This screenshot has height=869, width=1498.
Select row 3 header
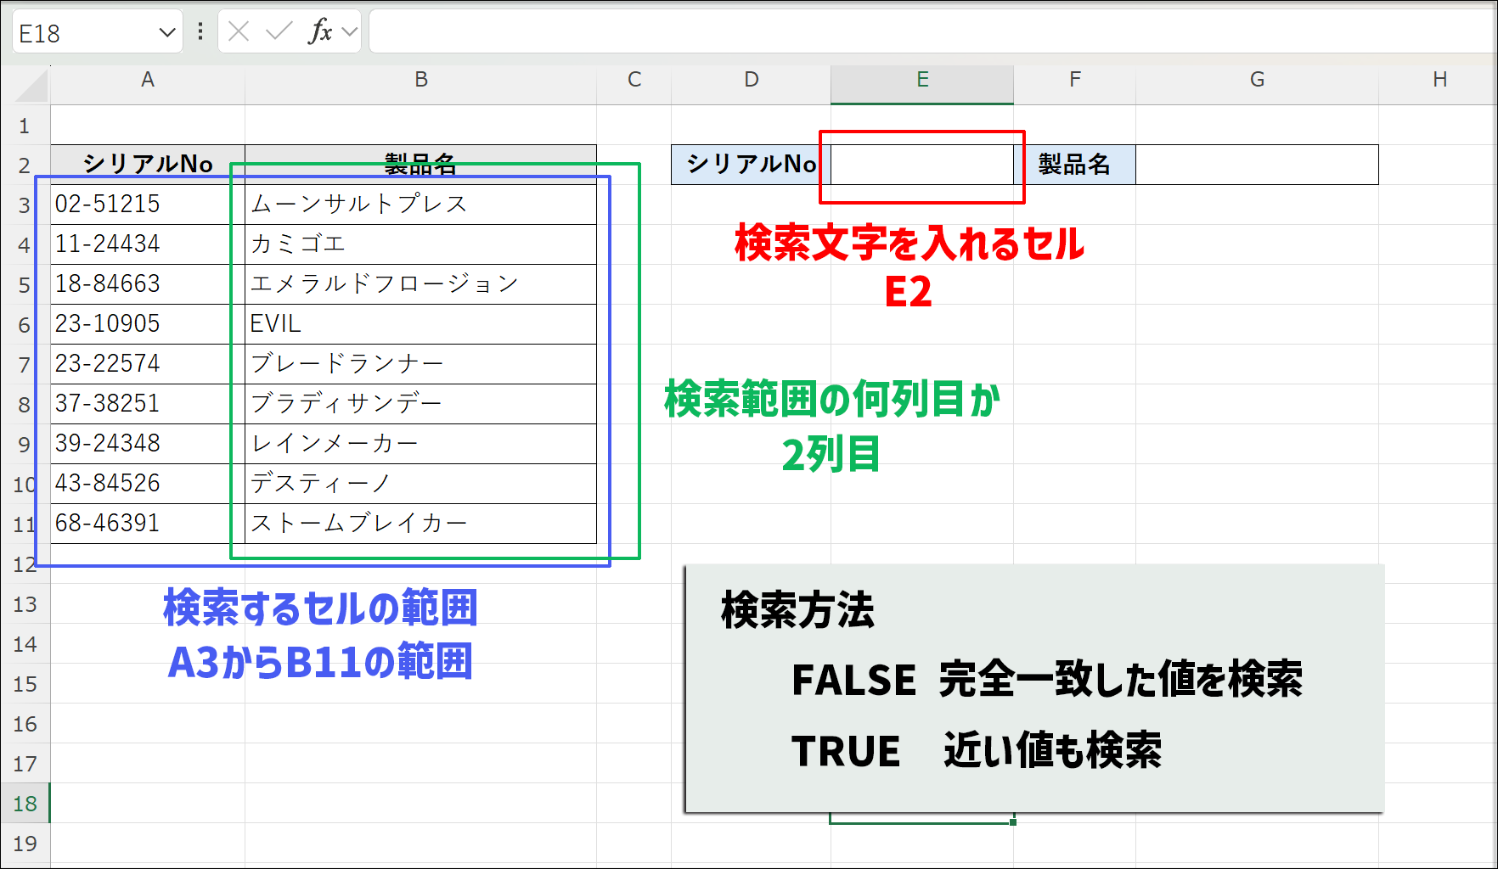[x=26, y=204]
